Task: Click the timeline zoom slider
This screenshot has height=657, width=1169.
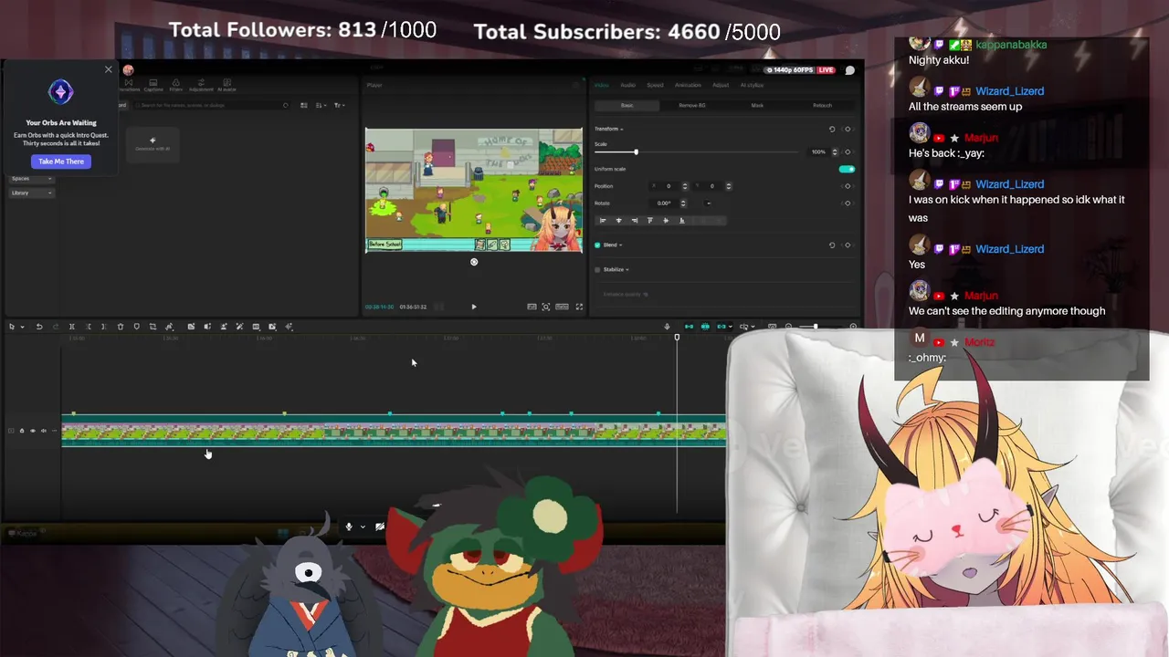Action: [x=816, y=327]
